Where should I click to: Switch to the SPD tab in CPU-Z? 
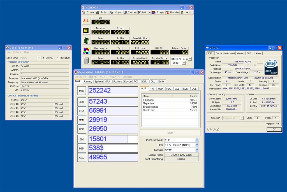[x=249, y=53]
